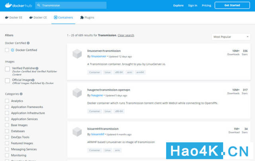Open the haugene publisher link

(x=97, y=95)
